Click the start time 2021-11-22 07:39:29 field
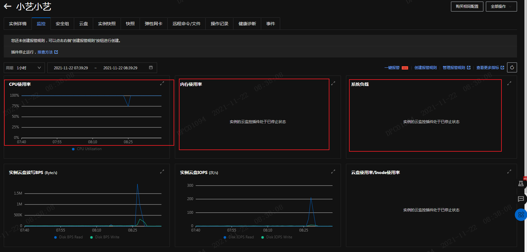Screen dimensions: 527x252 [71, 68]
